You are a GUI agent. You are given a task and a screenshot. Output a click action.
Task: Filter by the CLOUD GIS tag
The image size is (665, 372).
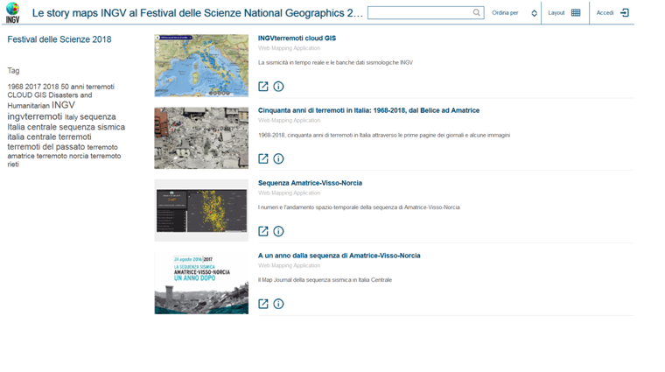coord(27,95)
